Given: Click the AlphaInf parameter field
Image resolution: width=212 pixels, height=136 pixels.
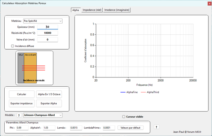Looking at the screenshot, I should click(x=49, y=128).
